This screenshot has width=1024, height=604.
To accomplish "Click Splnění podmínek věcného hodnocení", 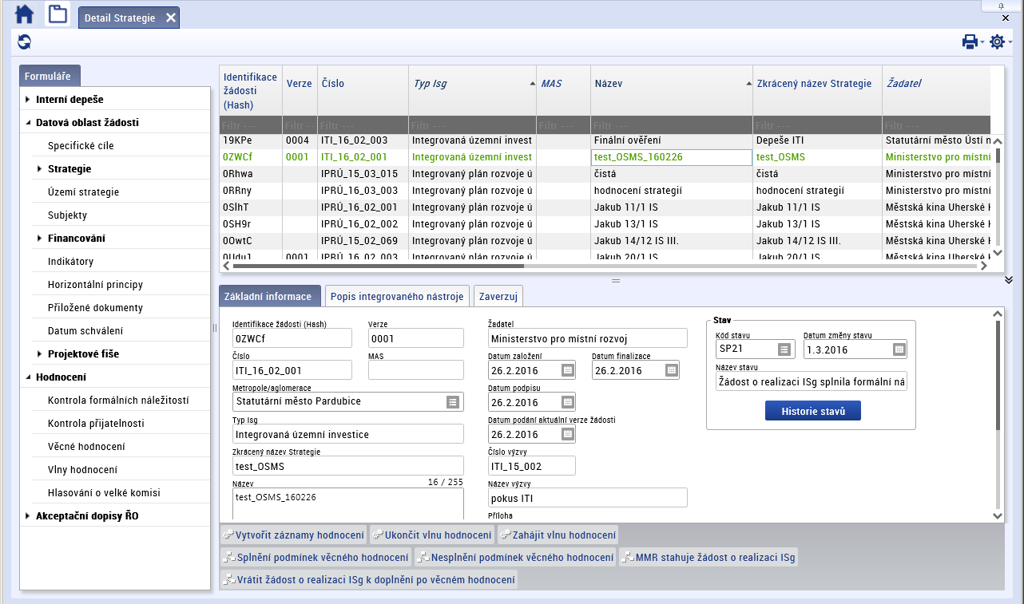I will pyautogui.click(x=316, y=557).
